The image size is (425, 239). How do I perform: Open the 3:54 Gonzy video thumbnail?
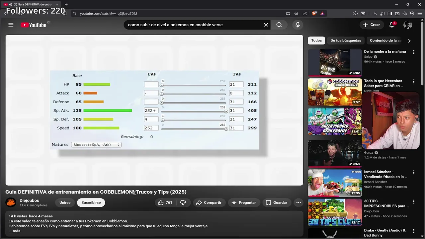tap(335, 153)
